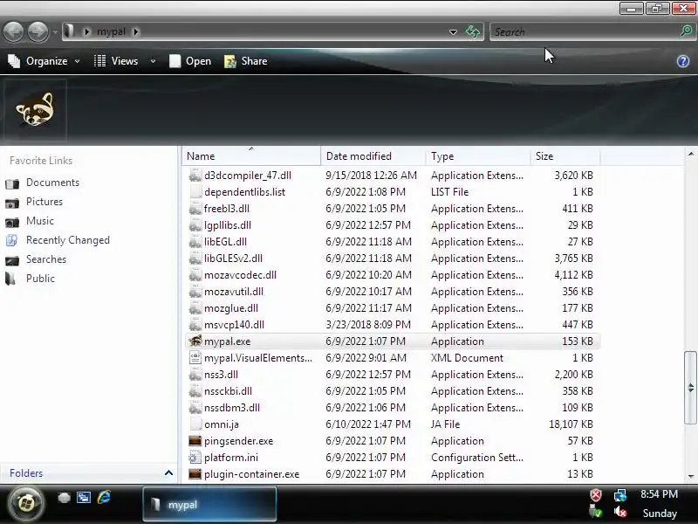Select file name lgpllibs.dll
The image size is (698, 524).
[228, 225]
